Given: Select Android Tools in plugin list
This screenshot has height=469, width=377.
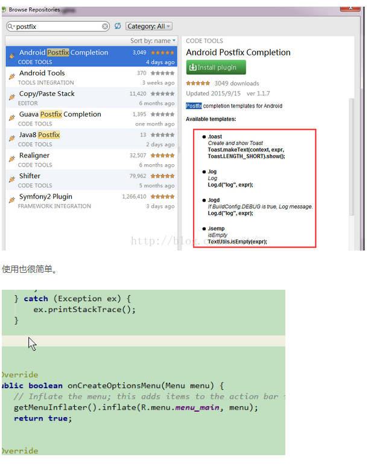Looking at the screenshot, I should tap(92, 77).
